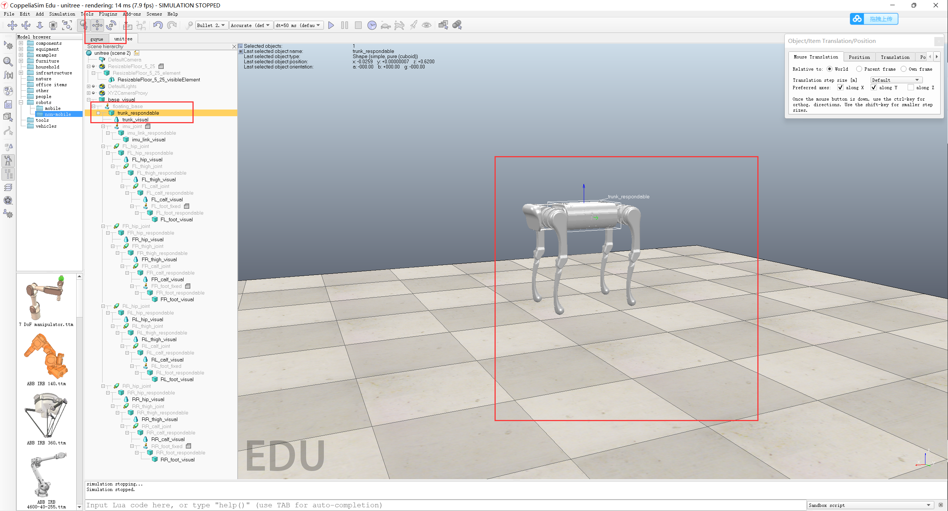The width and height of the screenshot is (948, 511).
Task: Click the fit-to-view camera icon
Action: [67, 25]
